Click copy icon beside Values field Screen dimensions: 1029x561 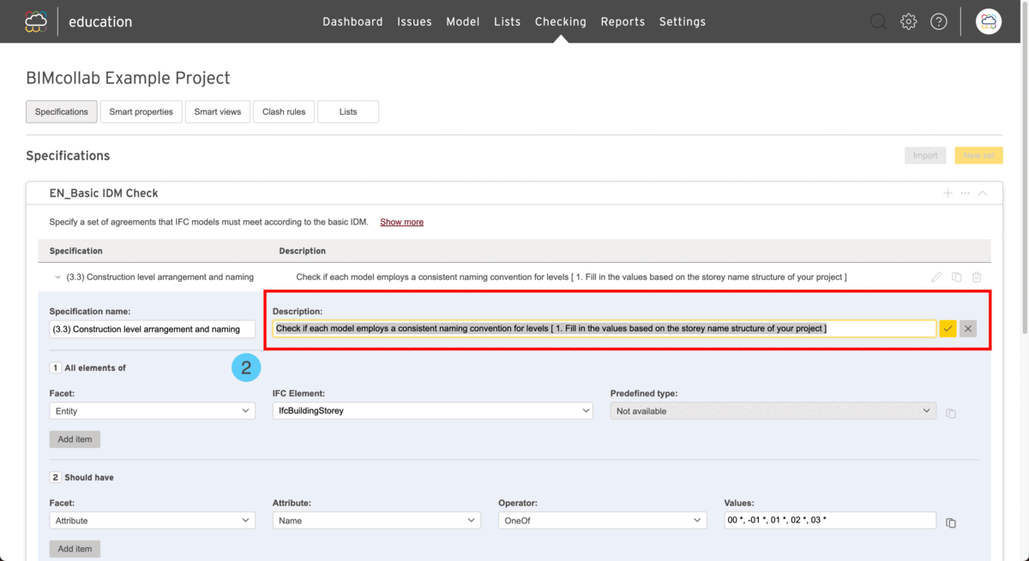tap(951, 522)
